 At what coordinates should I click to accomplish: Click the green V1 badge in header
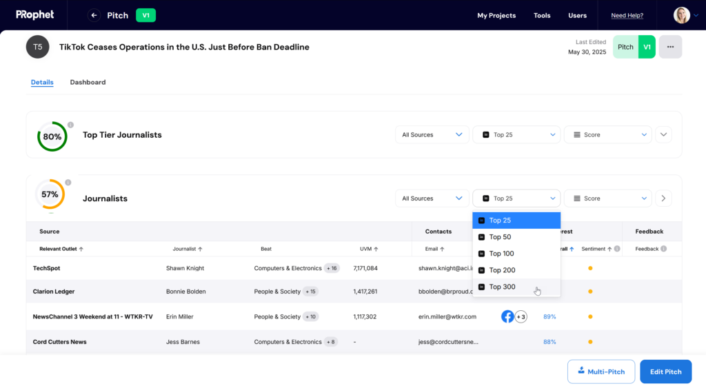(146, 15)
